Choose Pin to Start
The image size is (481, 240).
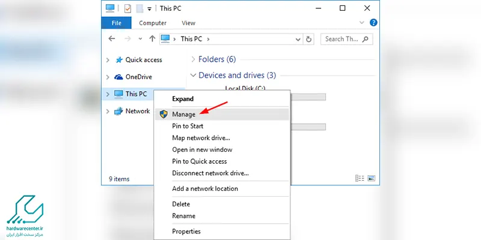pyautogui.click(x=222, y=126)
